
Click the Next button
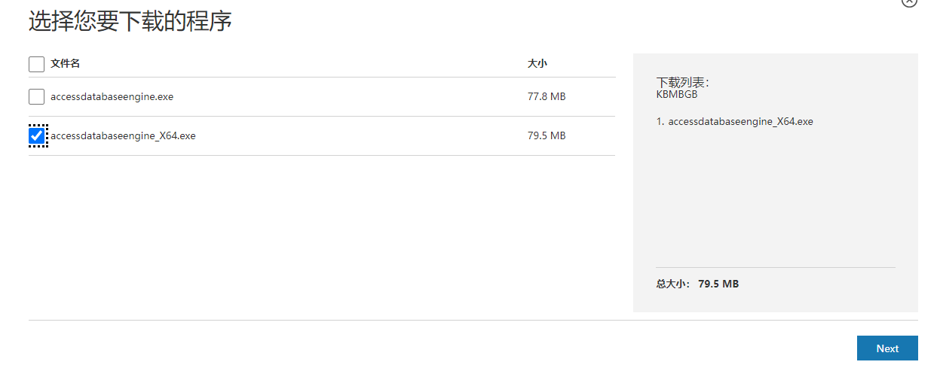tap(886, 348)
